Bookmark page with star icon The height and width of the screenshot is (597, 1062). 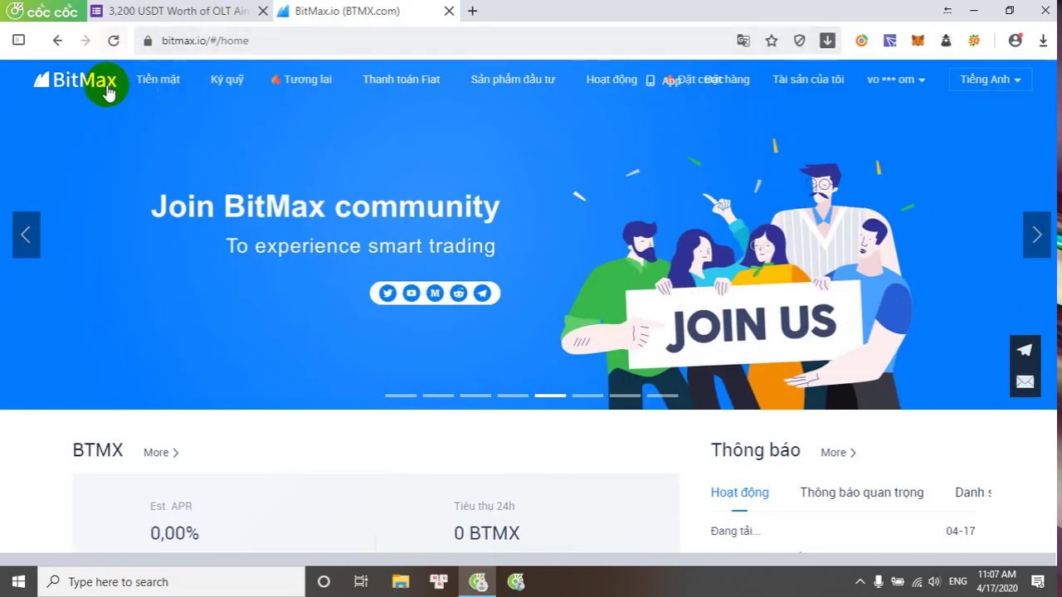click(x=772, y=41)
